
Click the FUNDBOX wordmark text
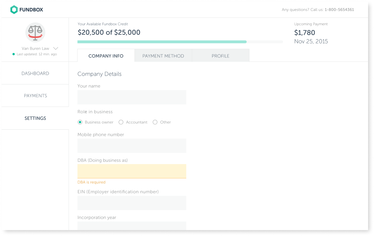click(31, 10)
